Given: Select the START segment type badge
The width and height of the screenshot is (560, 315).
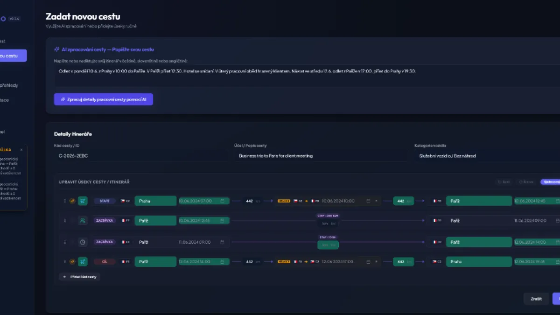Looking at the screenshot, I should (x=104, y=201).
